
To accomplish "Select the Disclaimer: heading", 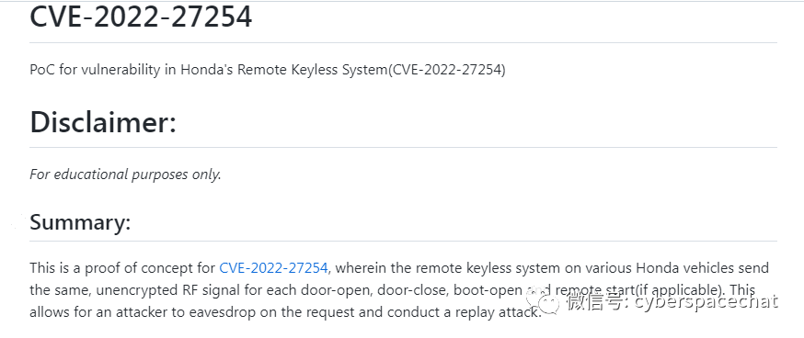I will (103, 122).
